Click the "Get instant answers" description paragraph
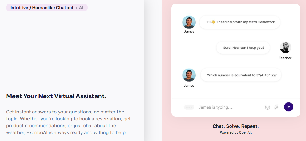 pos(69,122)
